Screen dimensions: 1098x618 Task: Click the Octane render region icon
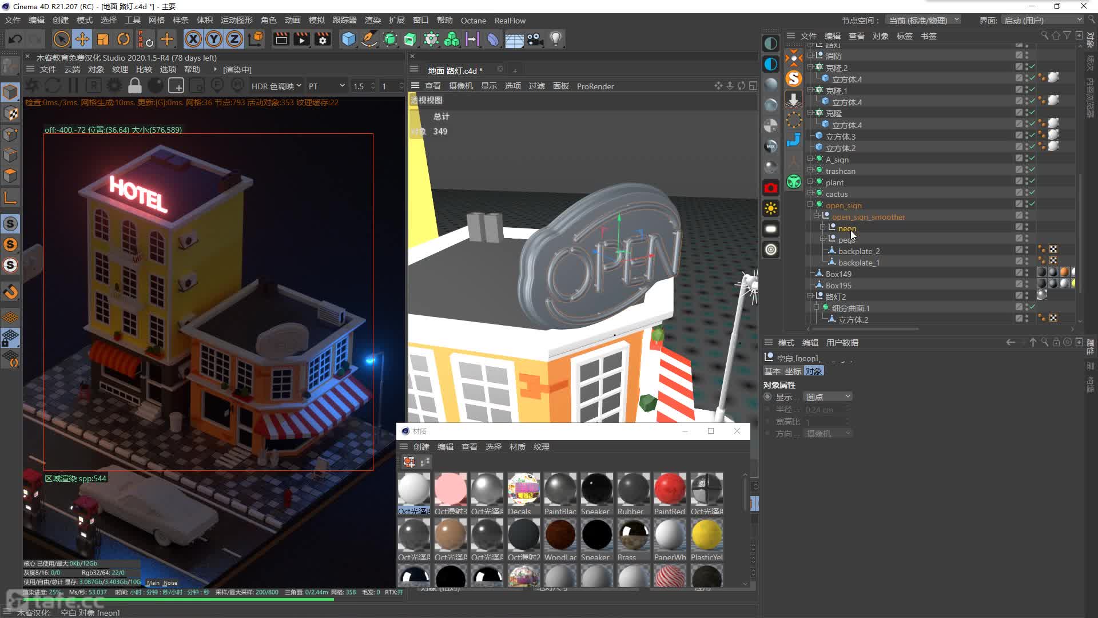pyautogui.click(x=176, y=86)
